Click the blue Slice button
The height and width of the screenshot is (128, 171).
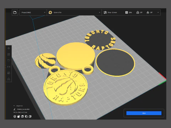[x=144, y=113]
